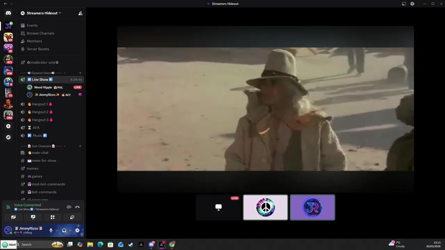
Task: Disconnect from voice with hang-up icon
Action: 77,207
